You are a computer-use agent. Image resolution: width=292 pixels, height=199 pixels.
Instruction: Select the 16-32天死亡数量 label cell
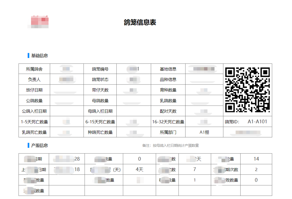coord(168,122)
